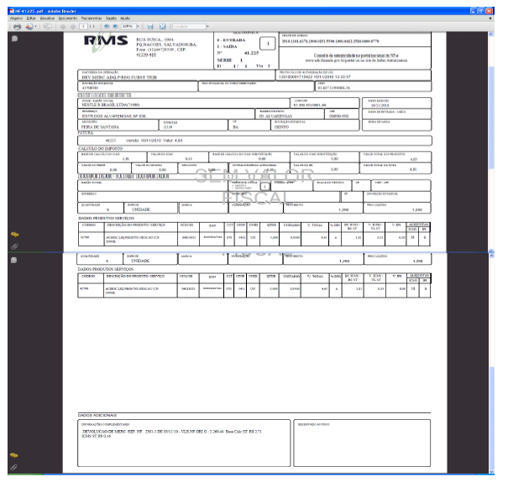Screen dimensions: 508x487
Task: Open the Arquivo menu
Action: (16, 18)
